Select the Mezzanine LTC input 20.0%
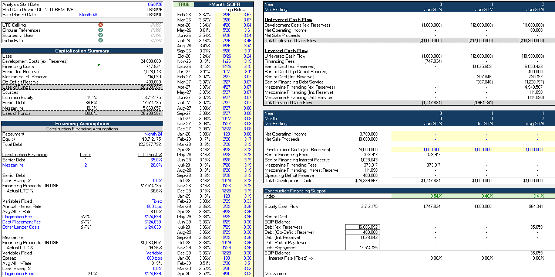 (x=156, y=165)
